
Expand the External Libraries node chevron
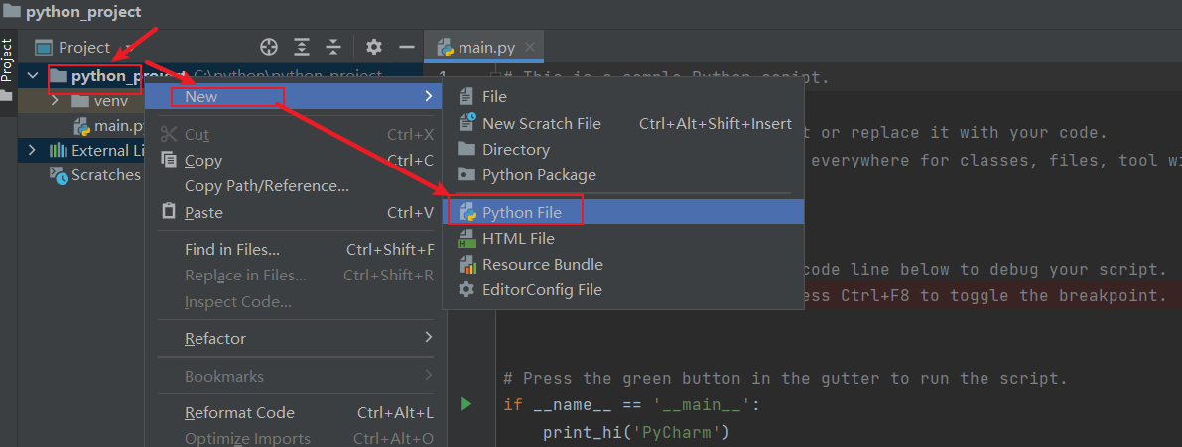pyautogui.click(x=31, y=150)
